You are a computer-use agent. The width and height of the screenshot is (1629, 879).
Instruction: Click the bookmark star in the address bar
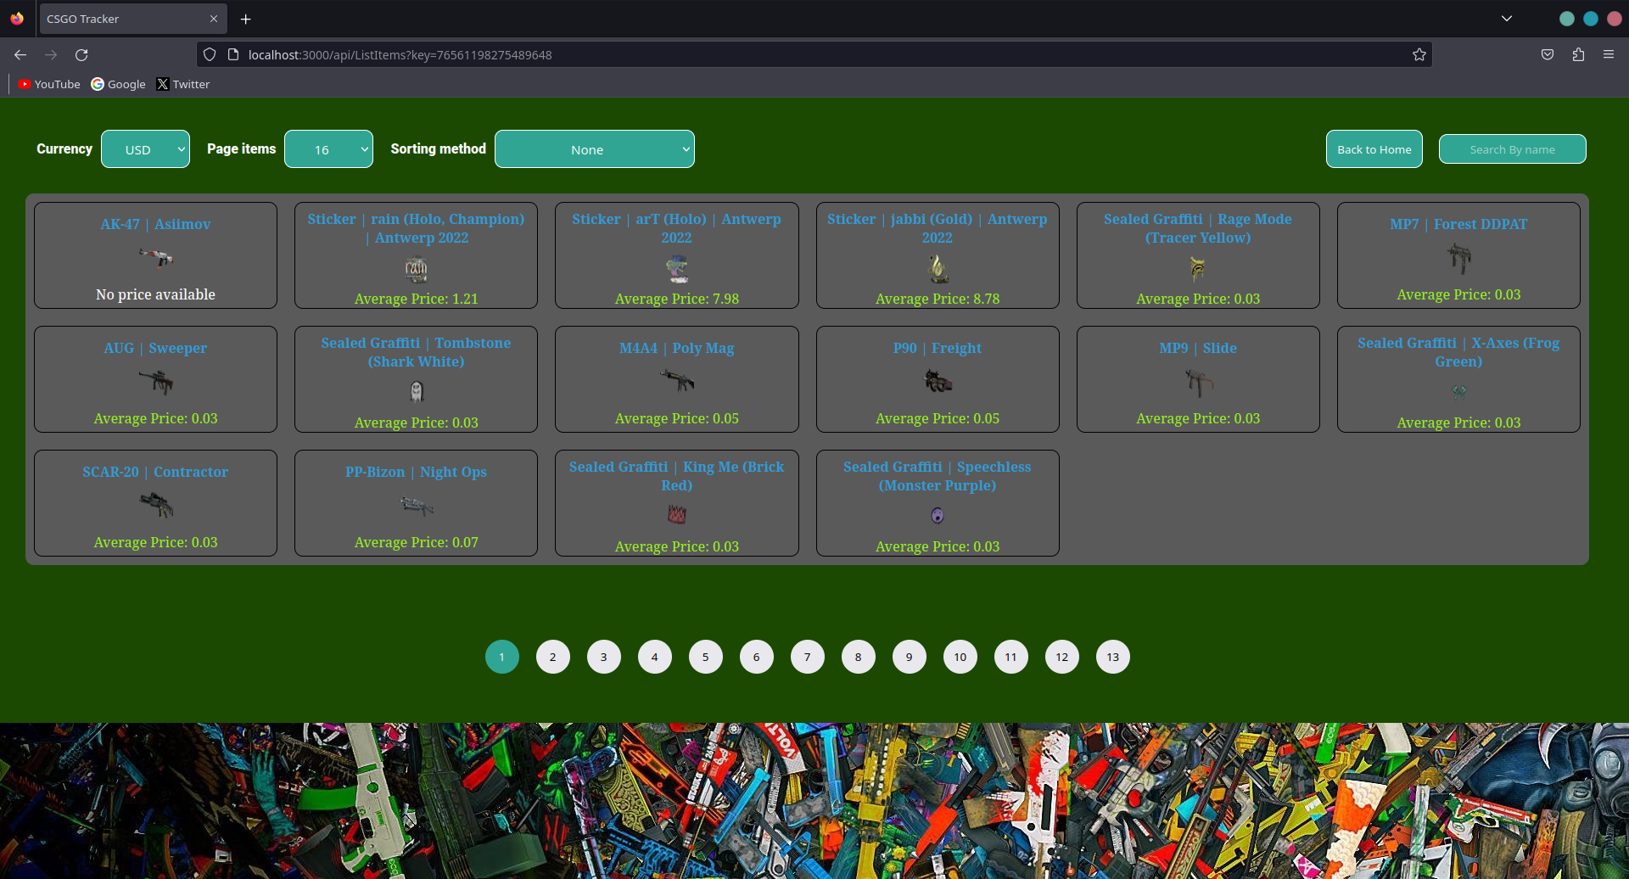(1419, 54)
